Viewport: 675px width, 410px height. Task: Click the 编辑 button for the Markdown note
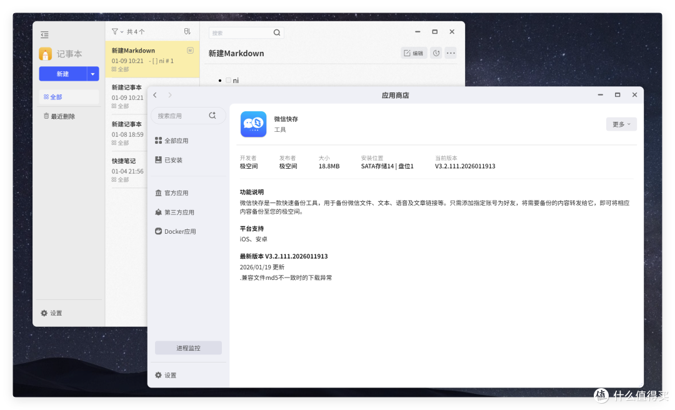(x=414, y=53)
